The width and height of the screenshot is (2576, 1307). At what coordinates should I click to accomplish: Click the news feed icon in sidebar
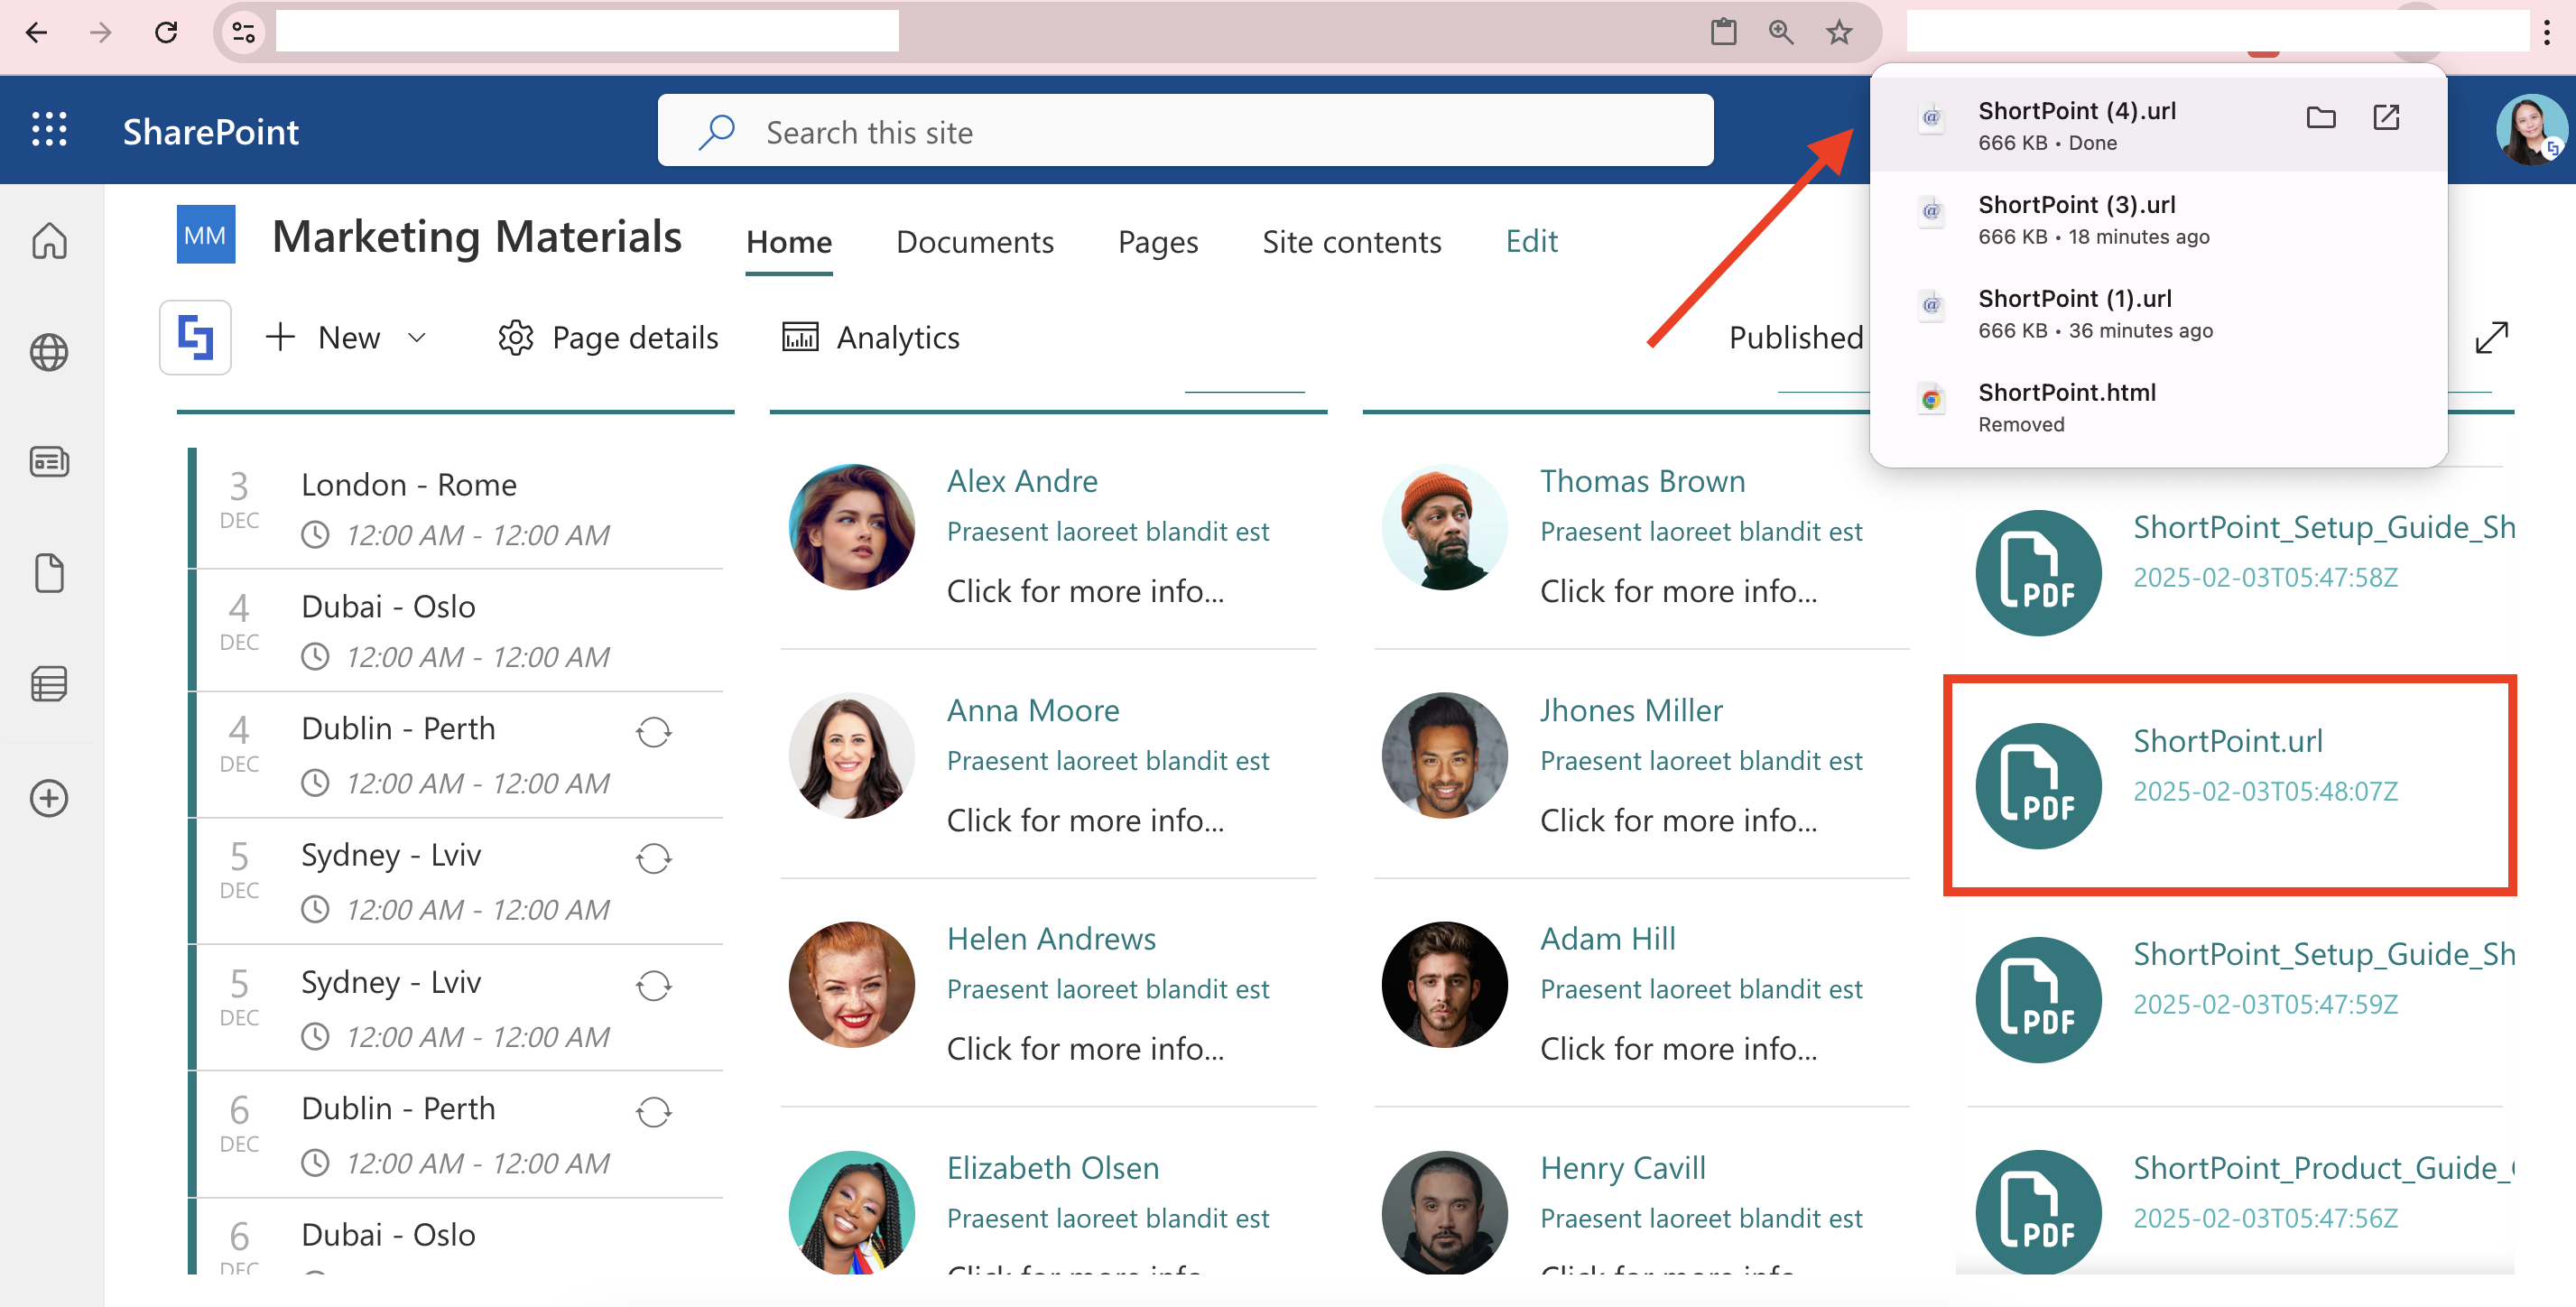(49, 462)
